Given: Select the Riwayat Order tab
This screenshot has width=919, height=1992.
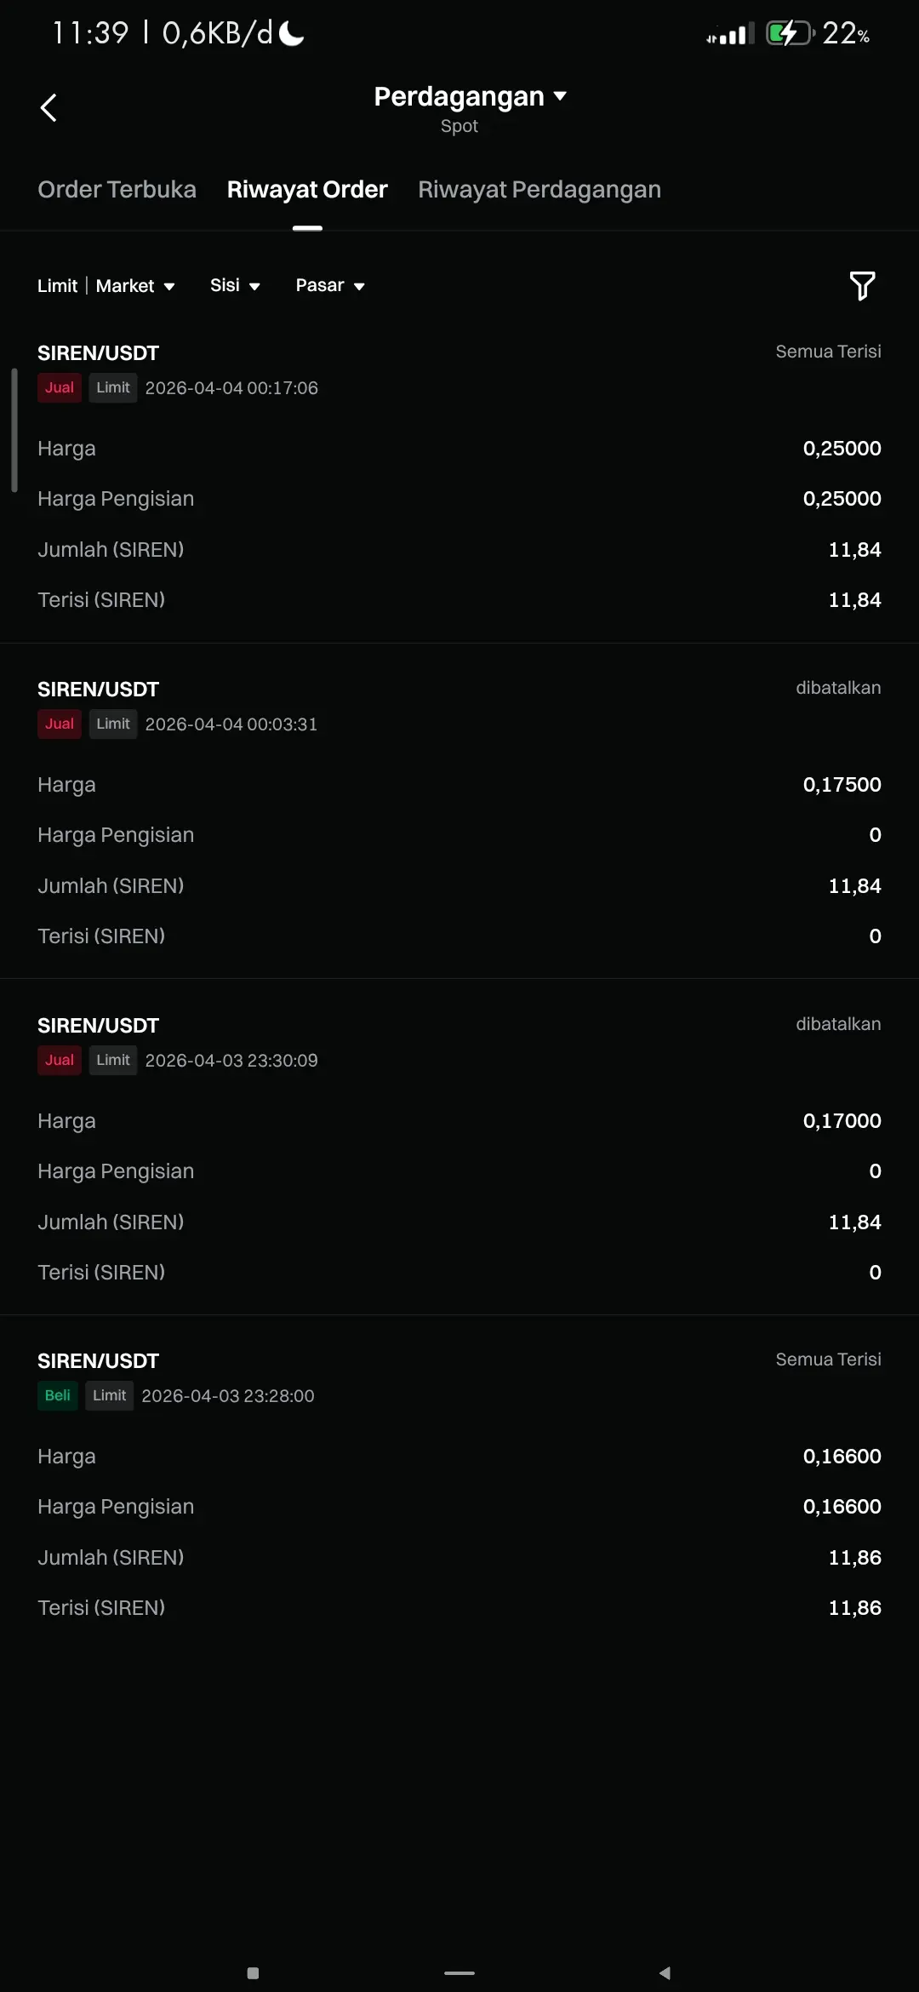Looking at the screenshot, I should click(x=307, y=190).
